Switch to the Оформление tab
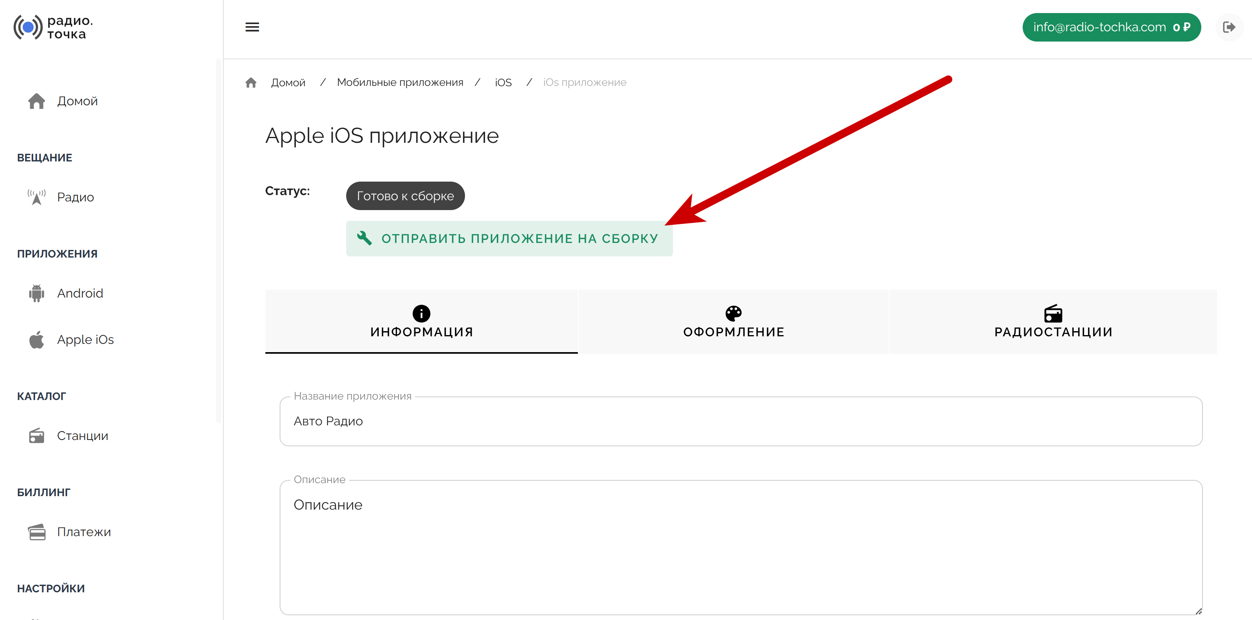 click(x=734, y=321)
